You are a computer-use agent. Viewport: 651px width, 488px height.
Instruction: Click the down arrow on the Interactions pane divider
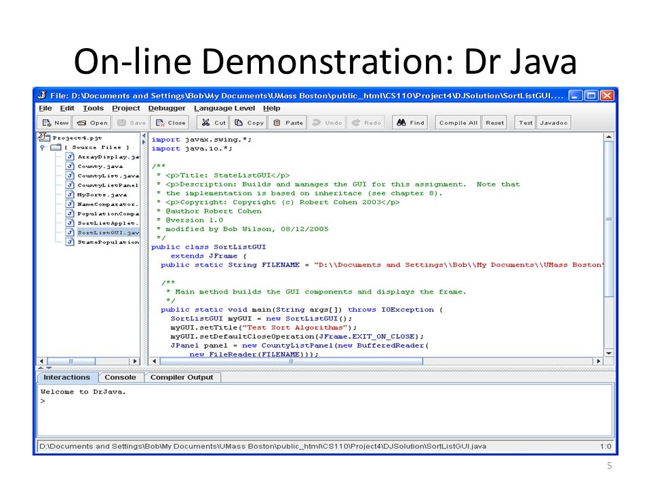[x=49, y=368]
